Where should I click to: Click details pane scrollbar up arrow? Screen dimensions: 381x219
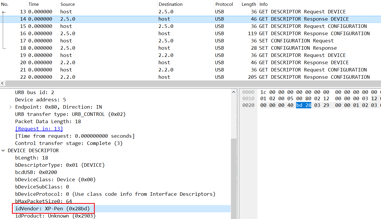(x=234, y=91)
